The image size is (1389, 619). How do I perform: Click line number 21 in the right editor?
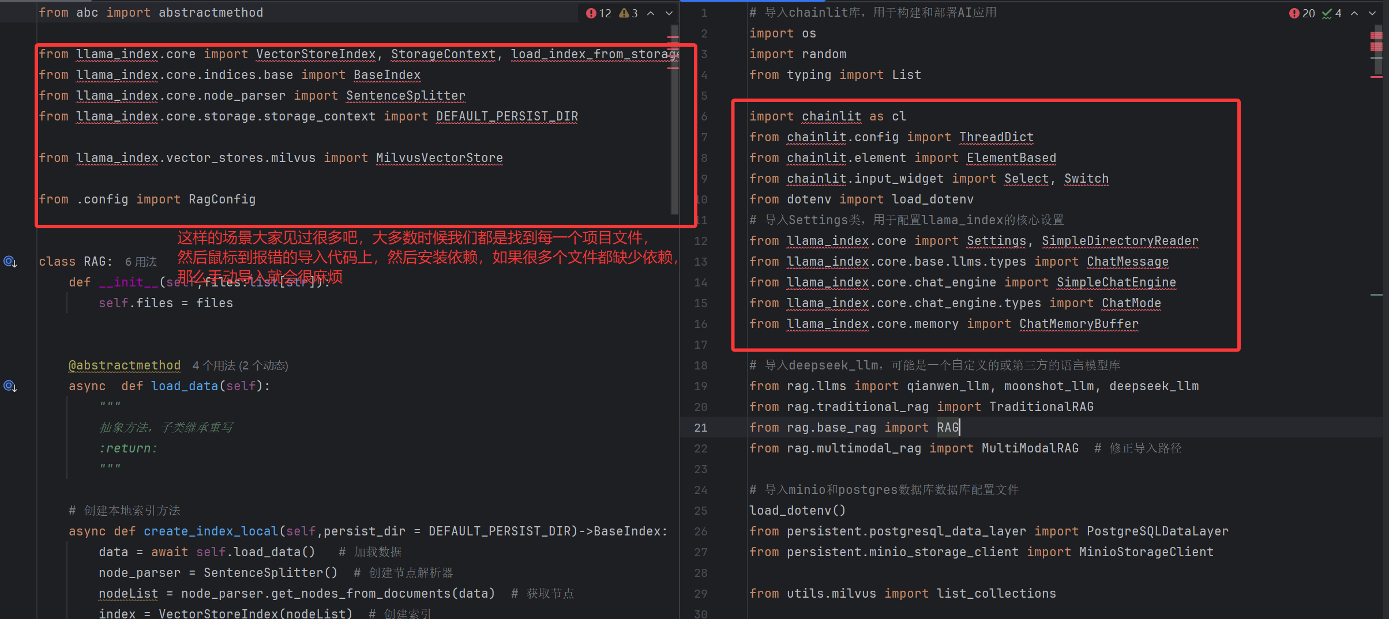click(700, 427)
